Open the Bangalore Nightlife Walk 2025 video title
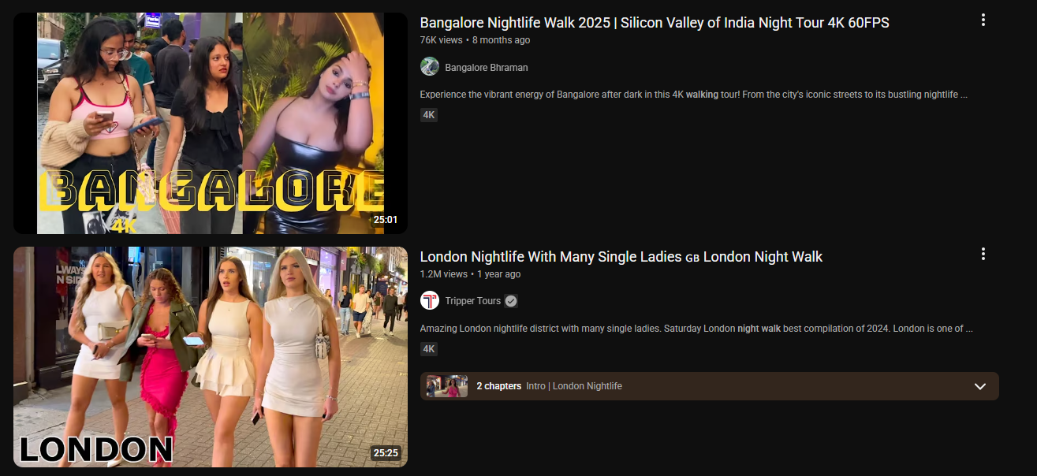The width and height of the screenshot is (1037, 476). (x=654, y=23)
